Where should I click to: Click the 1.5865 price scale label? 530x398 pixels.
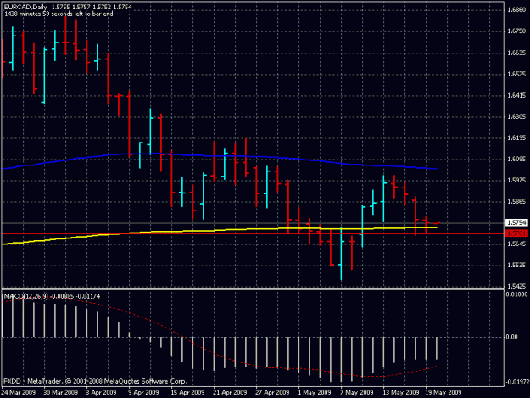point(516,201)
